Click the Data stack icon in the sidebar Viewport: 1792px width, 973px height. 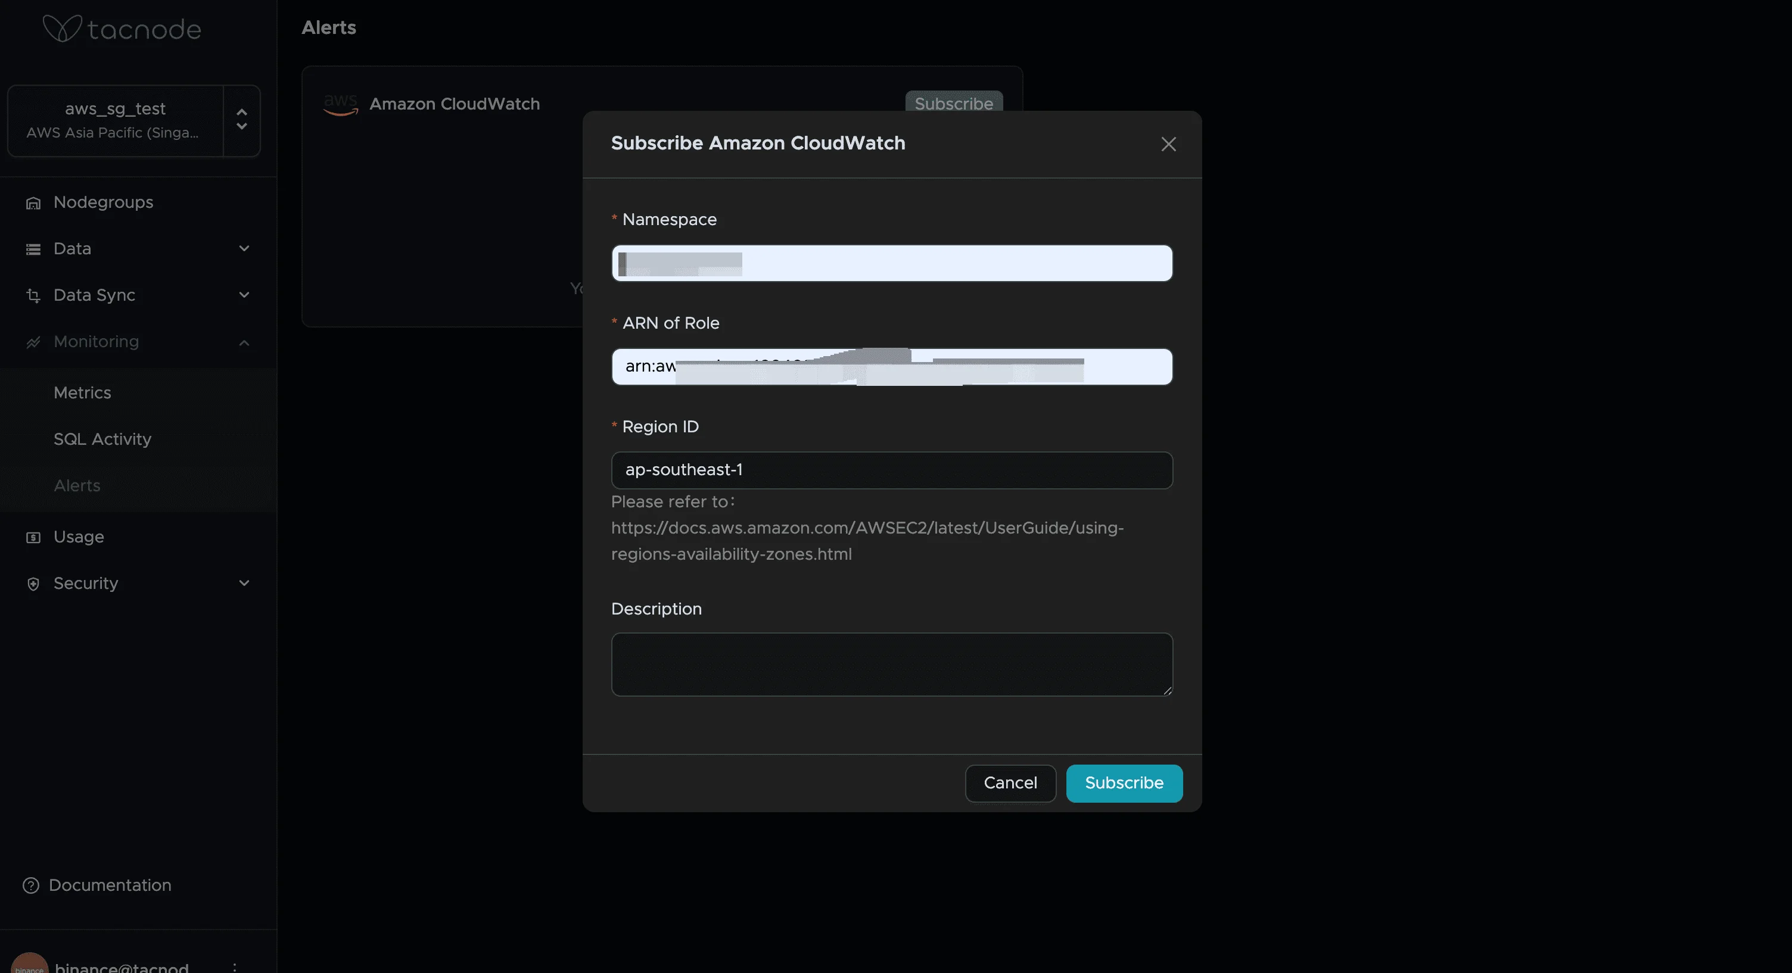click(x=33, y=249)
